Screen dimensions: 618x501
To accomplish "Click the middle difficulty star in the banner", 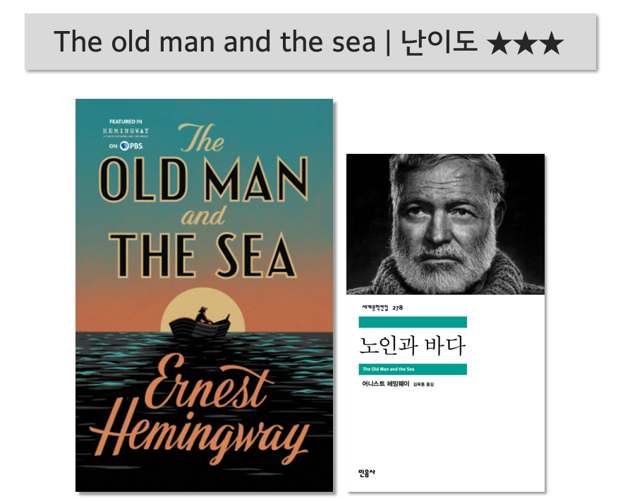I will [x=526, y=42].
